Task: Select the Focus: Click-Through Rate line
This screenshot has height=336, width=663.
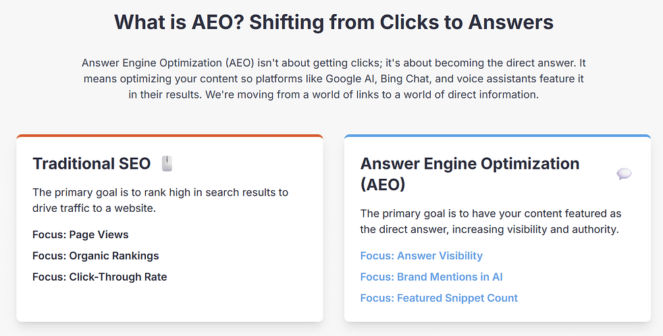Action: 100,277
